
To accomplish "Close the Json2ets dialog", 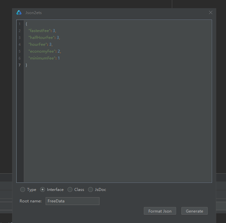I will (x=211, y=12).
